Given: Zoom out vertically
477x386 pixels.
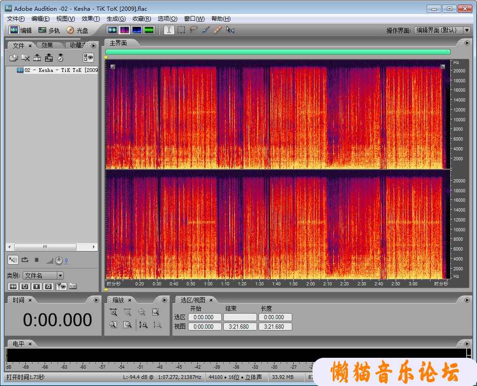Looking at the screenshot, I should pos(157,325).
